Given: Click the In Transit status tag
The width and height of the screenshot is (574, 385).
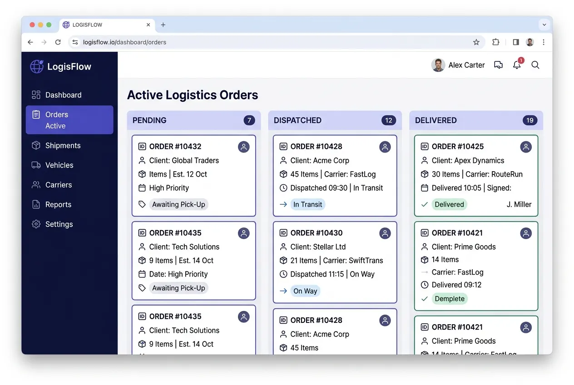Looking at the screenshot, I should 307,204.
